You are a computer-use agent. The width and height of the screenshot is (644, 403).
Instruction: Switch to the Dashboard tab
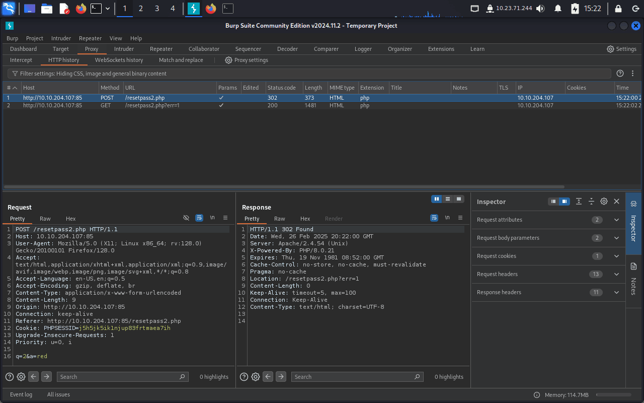23,49
